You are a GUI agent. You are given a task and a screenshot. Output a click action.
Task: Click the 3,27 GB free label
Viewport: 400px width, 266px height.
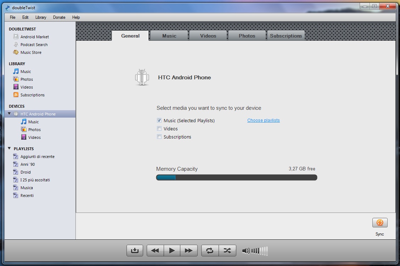[x=302, y=169]
